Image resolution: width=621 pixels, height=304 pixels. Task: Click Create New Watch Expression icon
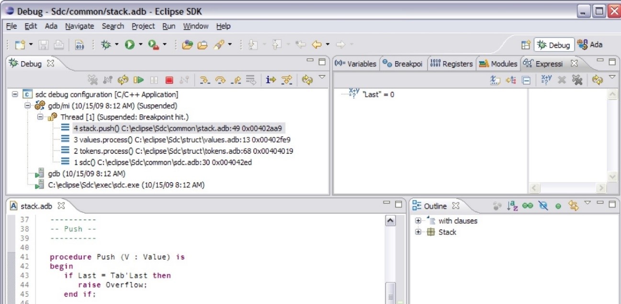[x=546, y=80]
